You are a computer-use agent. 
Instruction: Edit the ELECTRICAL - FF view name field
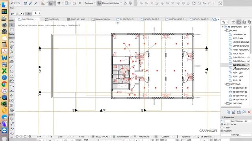coord(241,121)
